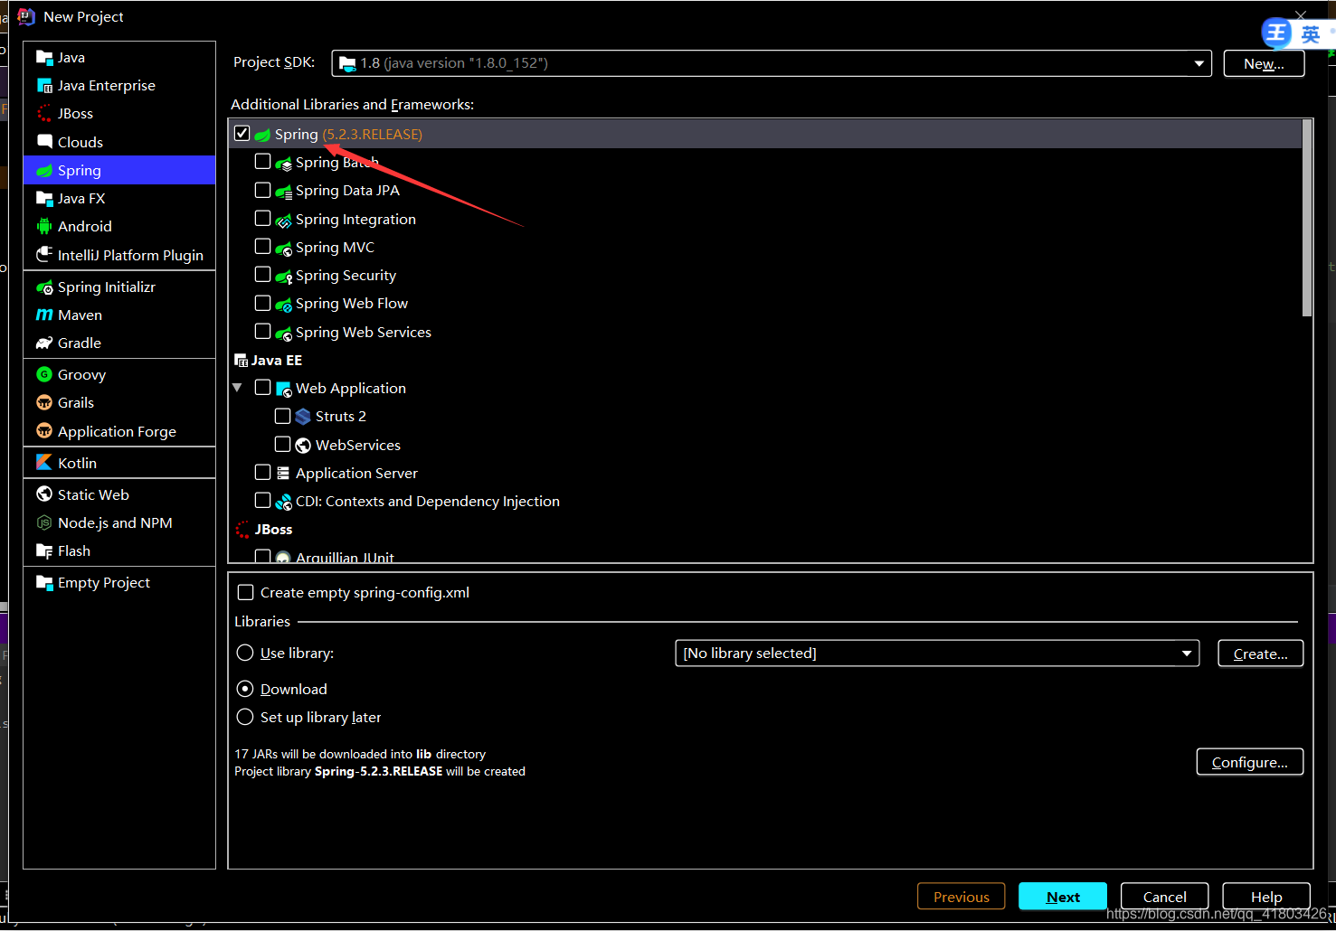1336x931 pixels.
Task: Select Gradle project type
Action: (119, 343)
